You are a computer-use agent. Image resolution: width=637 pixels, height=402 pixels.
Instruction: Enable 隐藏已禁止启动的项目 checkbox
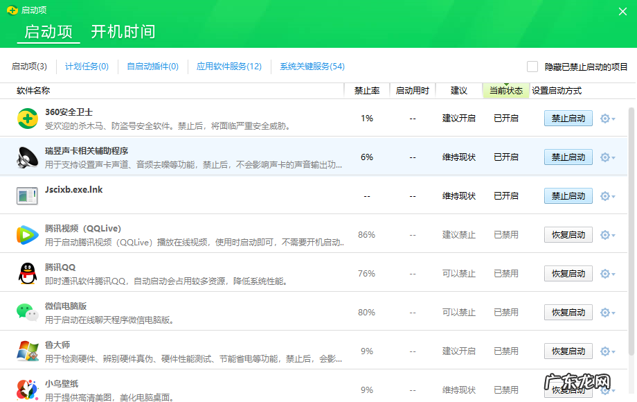pyautogui.click(x=532, y=66)
